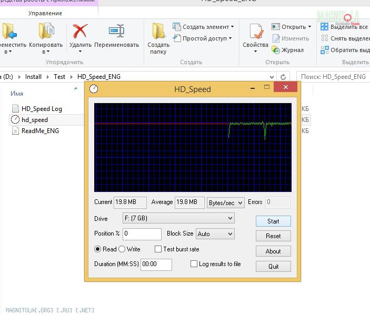Click Обратить выделение (invert selection)
Screen dimensions: 370x315
[345, 50]
